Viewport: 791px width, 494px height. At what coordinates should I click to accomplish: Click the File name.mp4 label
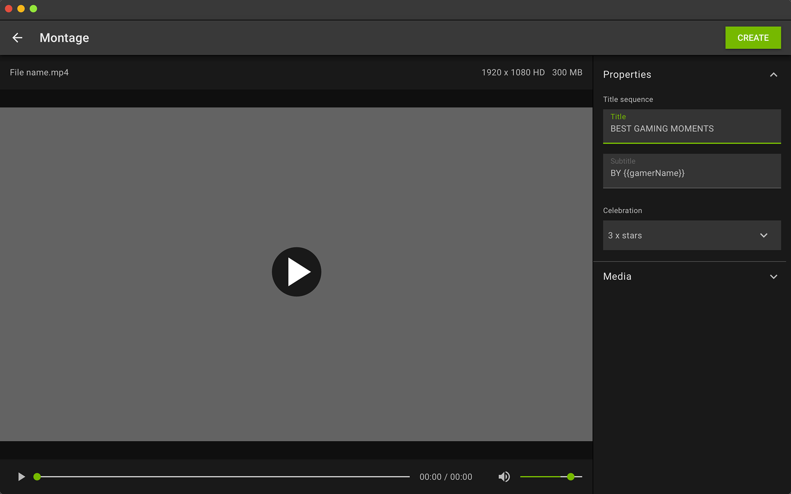click(x=39, y=72)
